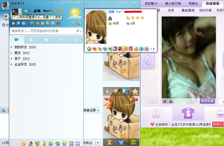This screenshot has width=224, height=146.
Task: Click the orange X icon under QQ show
Action: pyautogui.click(x=110, y=142)
